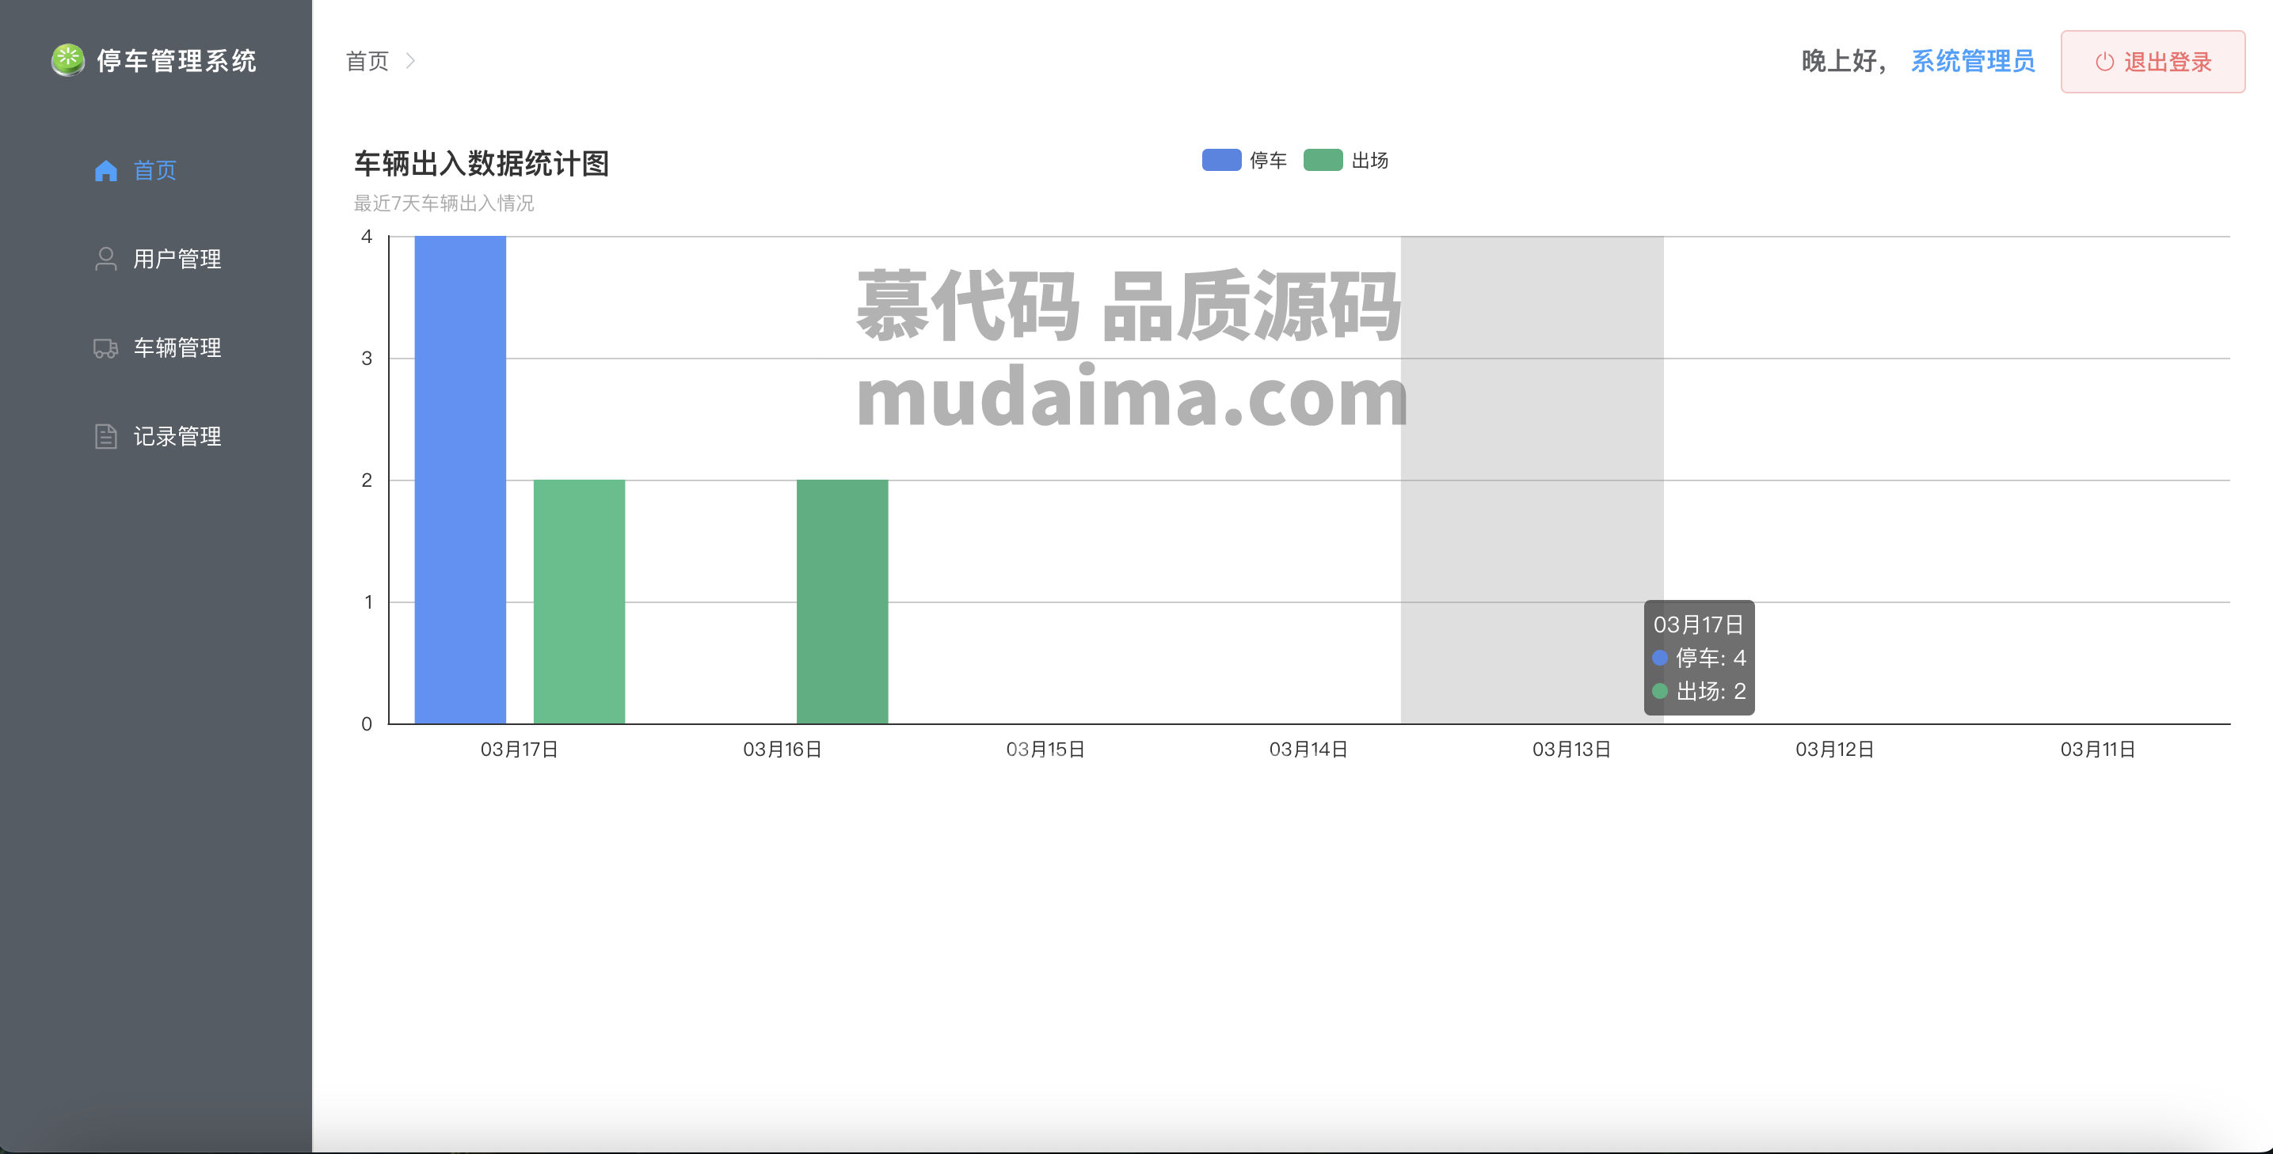Open the 首页 sidebar menu item
This screenshot has width=2273, height=1154.
point(156,170)
